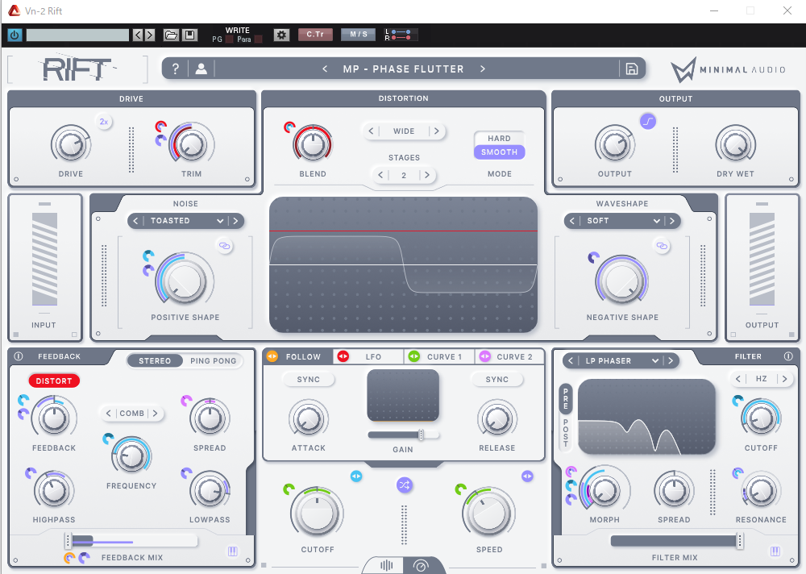
Task: Toggle the 2x oversampling badge in Drive
Action: pos(104,122)
